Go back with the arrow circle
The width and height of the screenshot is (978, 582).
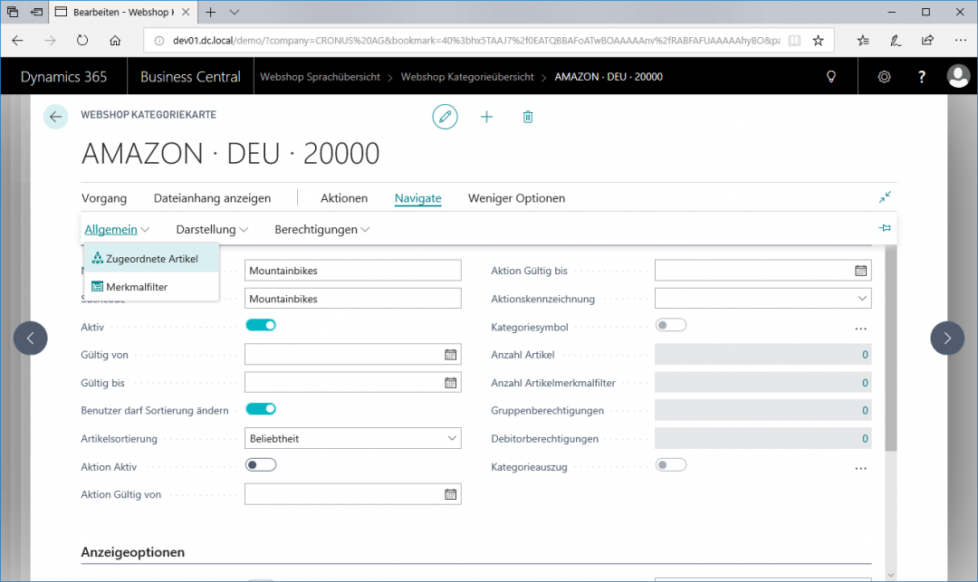pos(55,117)
